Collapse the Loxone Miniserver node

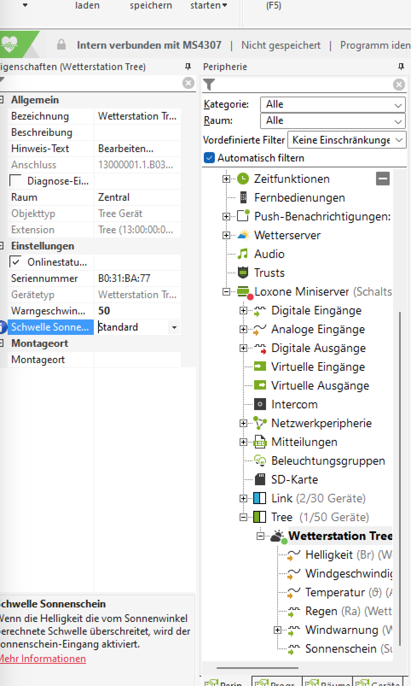pyautogui.click(x=226, y=292)
